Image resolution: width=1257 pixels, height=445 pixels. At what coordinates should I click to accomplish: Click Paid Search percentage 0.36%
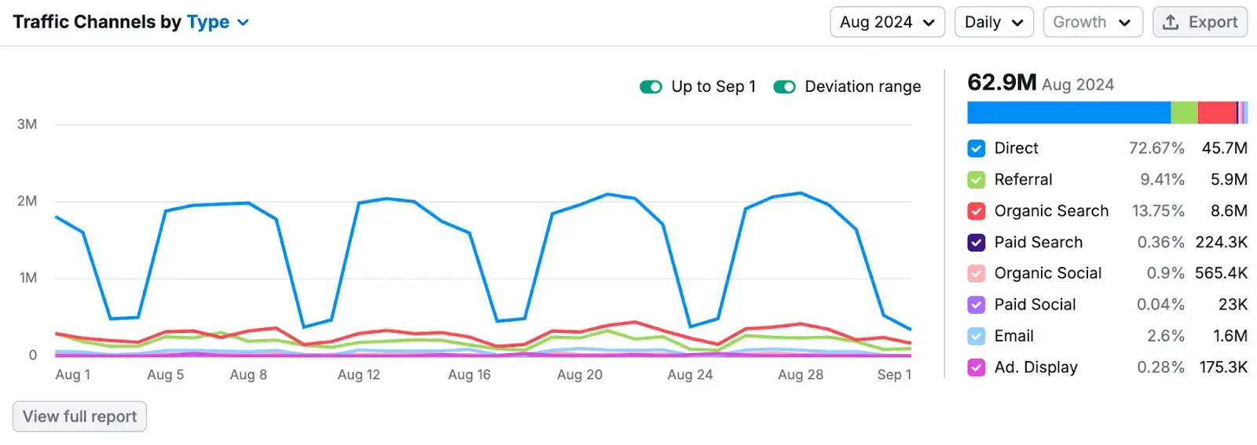pos(1160,243)
